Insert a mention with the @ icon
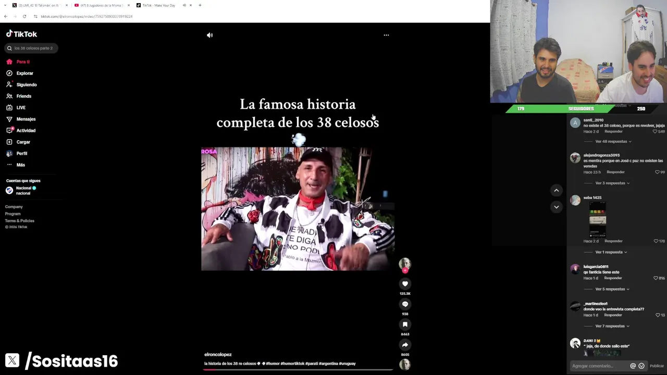The height and width of the screenshot is (375, 667). point(633,366)
